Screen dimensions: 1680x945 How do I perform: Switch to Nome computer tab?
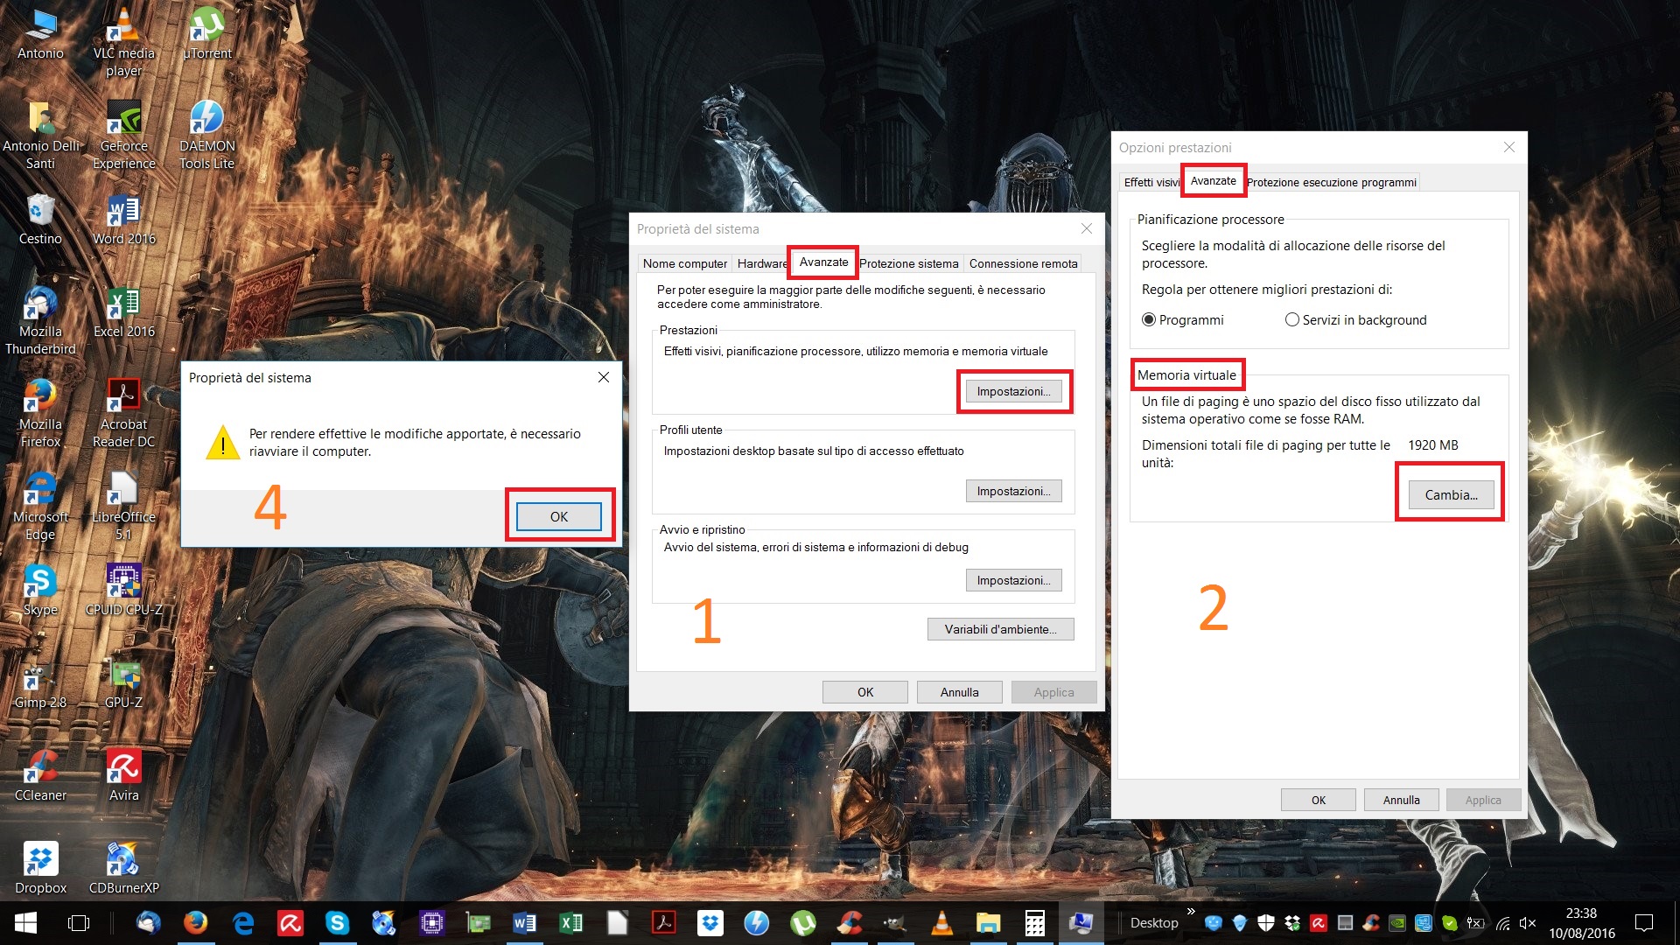[x=685, y=263]
